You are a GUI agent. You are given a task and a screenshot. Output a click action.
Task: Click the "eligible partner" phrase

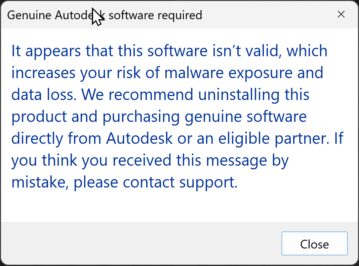click(272, 138)
